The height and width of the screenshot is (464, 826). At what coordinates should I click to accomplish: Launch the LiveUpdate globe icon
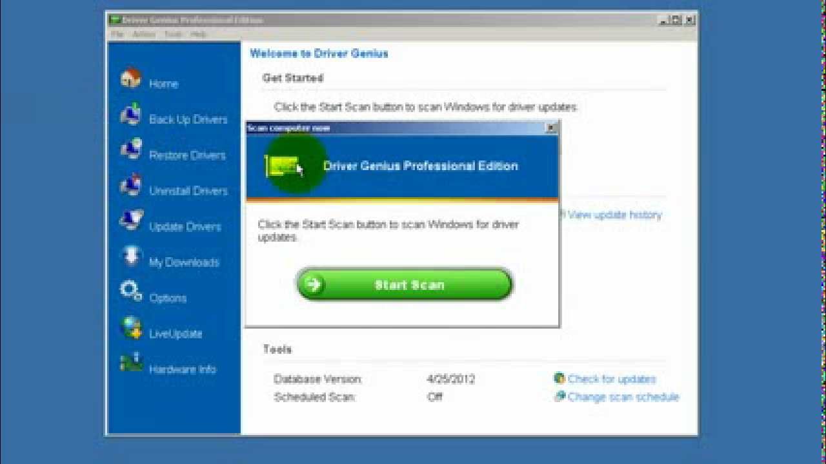(x=131, y=327)
